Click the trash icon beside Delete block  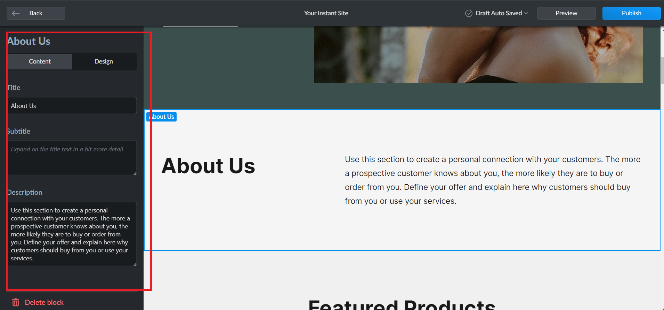pos(16,302)
